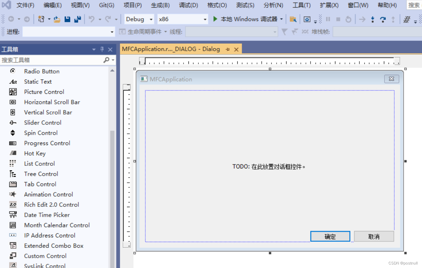The width and height of the screenshot is (422, 268).
Task: Expand the New Project dropdown arrow
Action: tap(49, 19)
